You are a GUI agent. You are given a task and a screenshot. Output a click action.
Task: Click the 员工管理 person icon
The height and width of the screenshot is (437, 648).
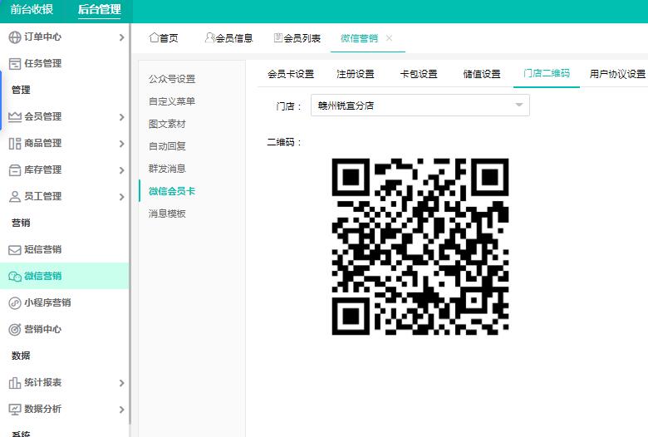pos(15,196)
